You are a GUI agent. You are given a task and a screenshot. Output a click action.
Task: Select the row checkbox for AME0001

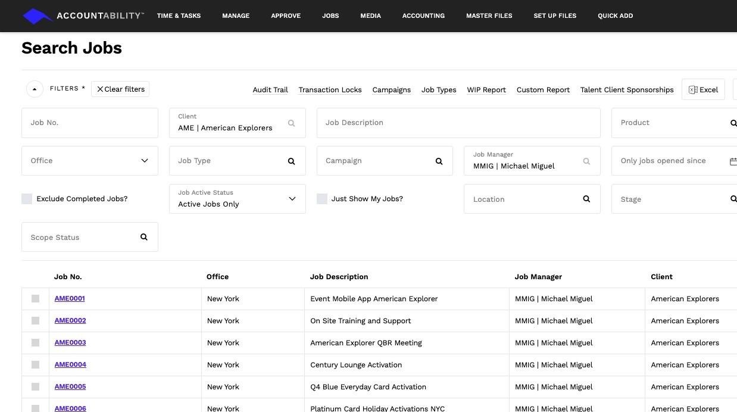[x=35, y=299]
